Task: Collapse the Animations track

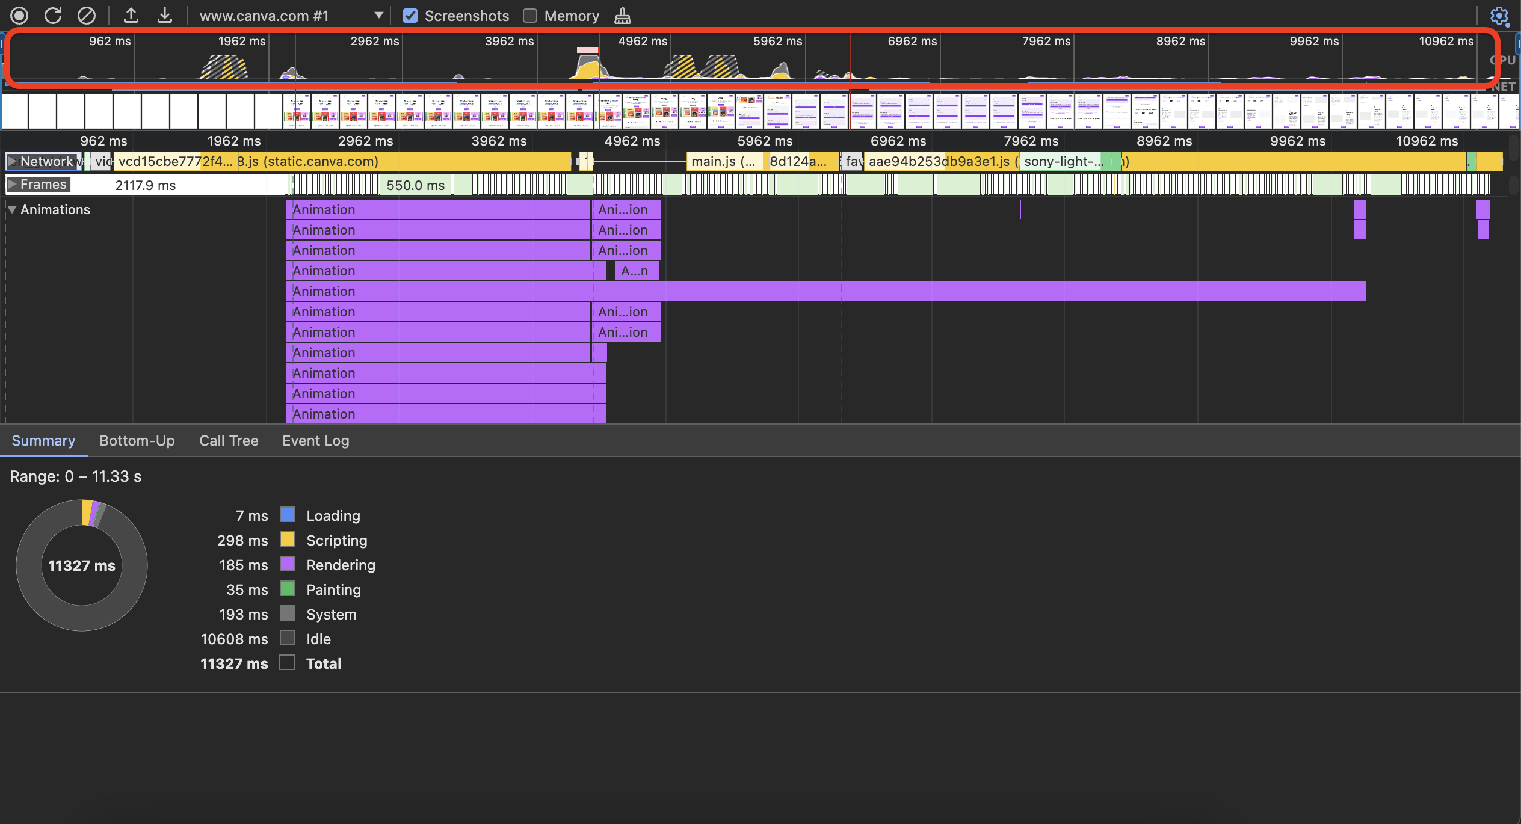Action: click(12, 209)
